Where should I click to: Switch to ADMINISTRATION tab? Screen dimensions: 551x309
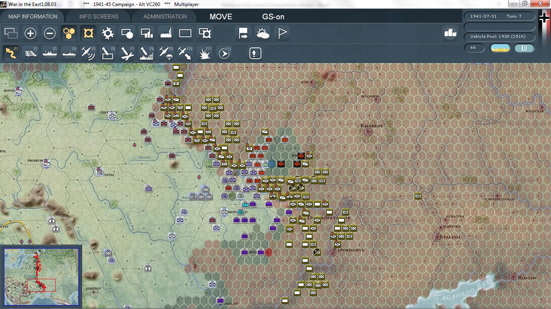pyautogui.click(x=165, y=16)
